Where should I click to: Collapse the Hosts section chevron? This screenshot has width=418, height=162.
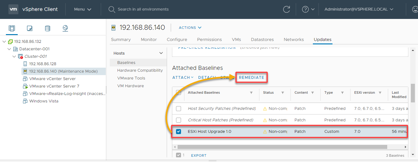tap(161, 53)
